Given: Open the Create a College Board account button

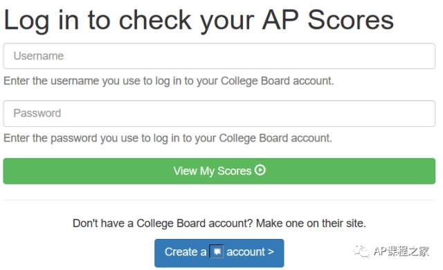Looking at the screenshot, I should pyautogui.click(x=219, y=253).
